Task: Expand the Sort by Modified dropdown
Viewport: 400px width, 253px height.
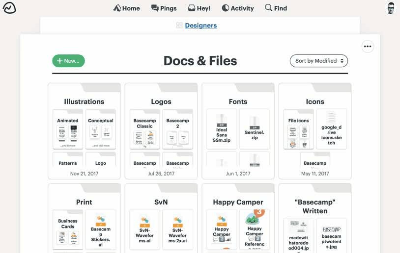Action: coord(319,61)
